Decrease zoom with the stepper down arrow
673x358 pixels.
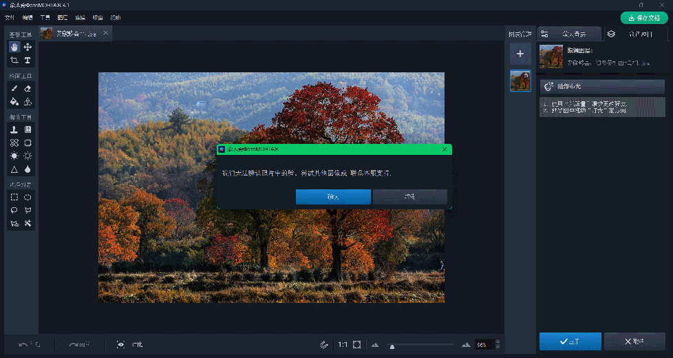click(x=498, y=347)
